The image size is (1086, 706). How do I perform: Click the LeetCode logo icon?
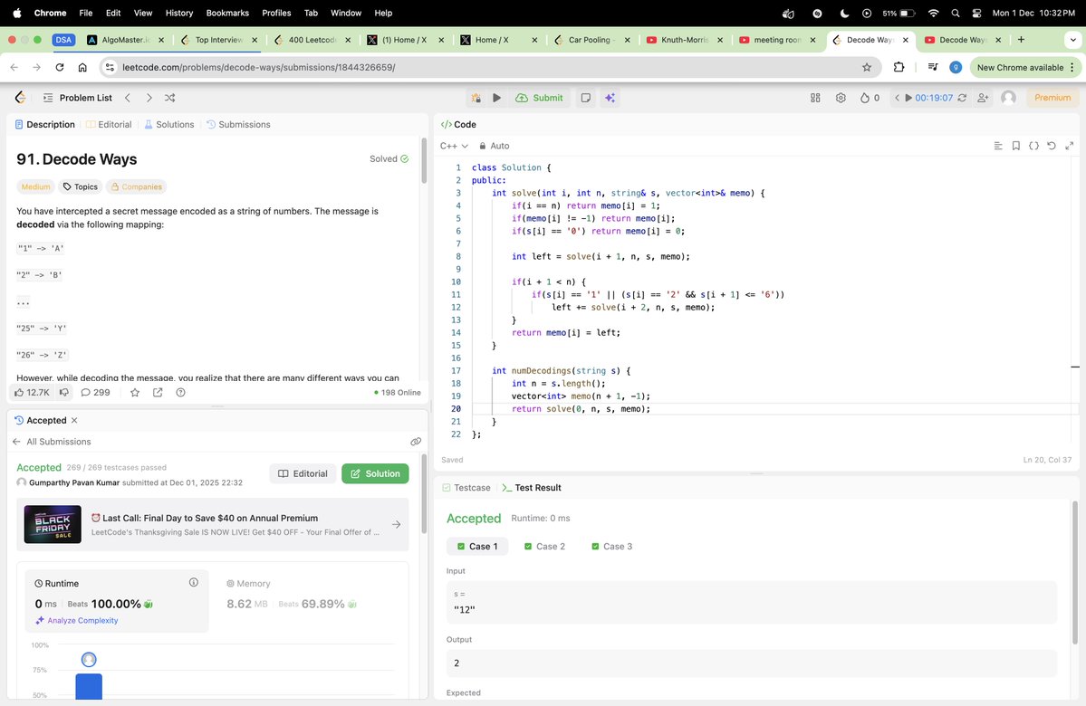[x=21, y=98]
